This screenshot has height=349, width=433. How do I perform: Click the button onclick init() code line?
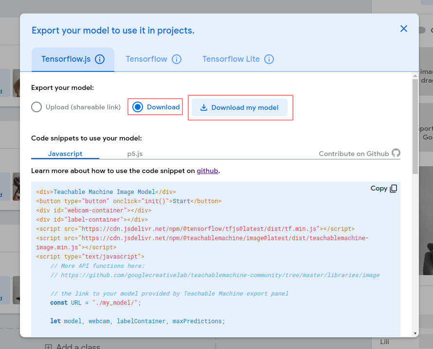coord(129,201)
